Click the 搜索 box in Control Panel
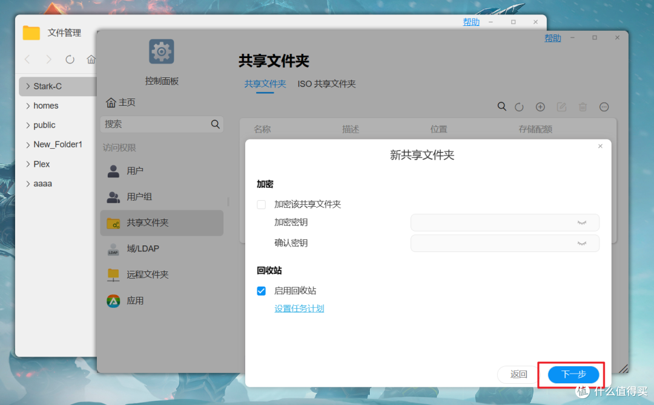This screenshot has width=654, height=405. (162, 124)
